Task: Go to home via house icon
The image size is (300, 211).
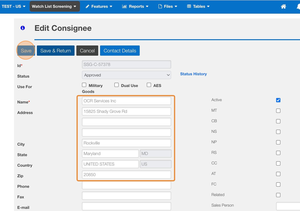Action: pos(283,6)
